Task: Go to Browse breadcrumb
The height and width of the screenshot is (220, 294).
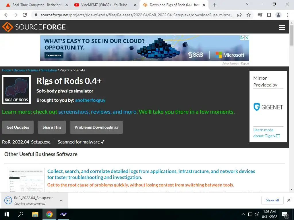Action: pos(20,70)
